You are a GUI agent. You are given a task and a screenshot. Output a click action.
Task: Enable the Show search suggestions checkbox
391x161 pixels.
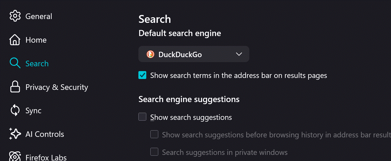(x=142, y=117)
